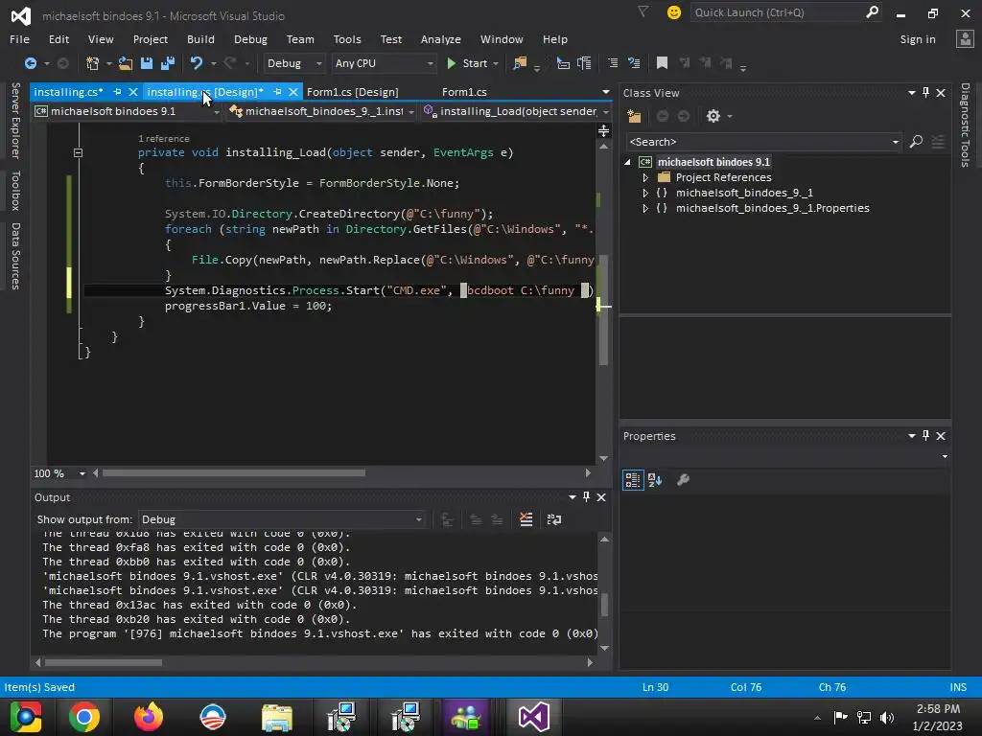Viewport: 982px width, 736px height.
Task: Click the Class View search magnifier icon
Action: click(916, 142)
